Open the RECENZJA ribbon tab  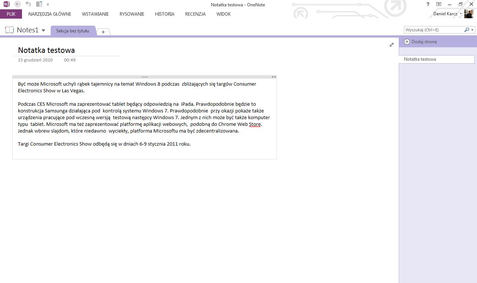tap(195, 14)
